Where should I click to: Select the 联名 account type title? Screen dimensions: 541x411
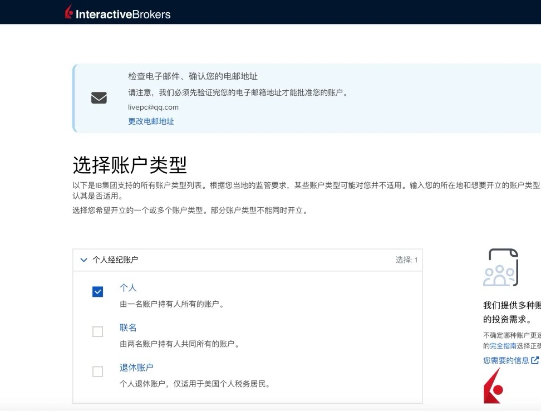click(128, 328)
